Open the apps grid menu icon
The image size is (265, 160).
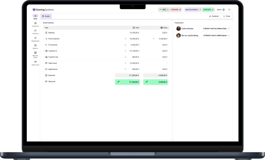click(229, 10)
